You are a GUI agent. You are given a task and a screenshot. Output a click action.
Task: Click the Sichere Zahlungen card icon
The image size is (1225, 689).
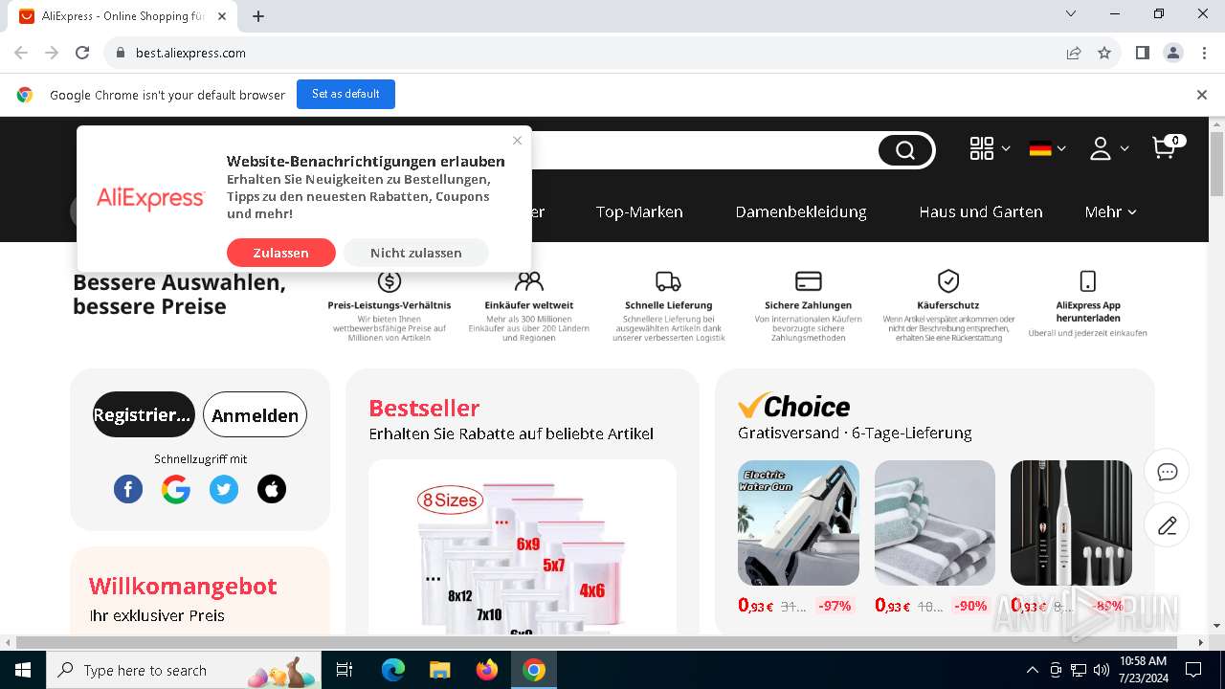point(809,281)
